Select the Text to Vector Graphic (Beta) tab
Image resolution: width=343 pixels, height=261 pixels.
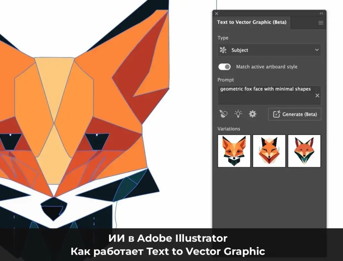coord(252,22)
